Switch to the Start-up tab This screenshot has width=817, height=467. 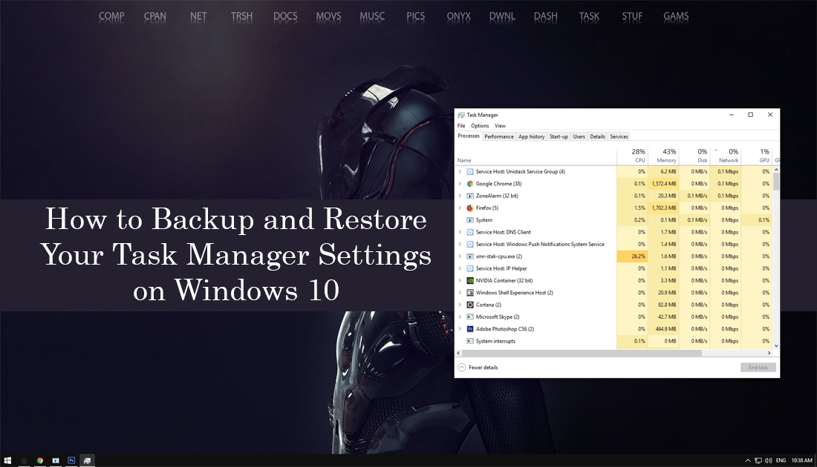click(x=559, y=137)
